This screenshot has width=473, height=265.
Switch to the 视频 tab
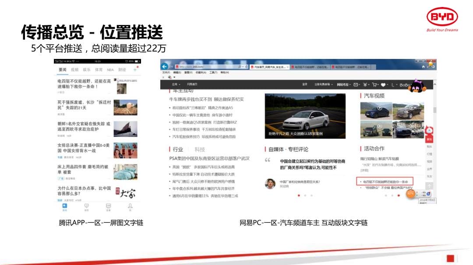[74, 70]
